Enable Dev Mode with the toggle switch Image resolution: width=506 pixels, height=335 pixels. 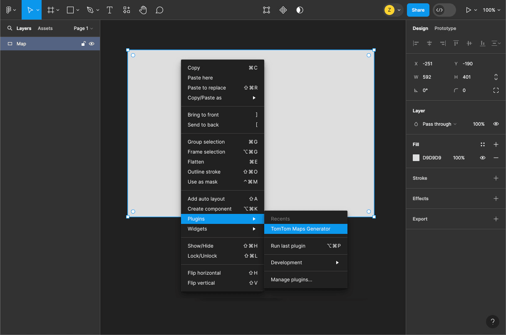coord(444,10)
